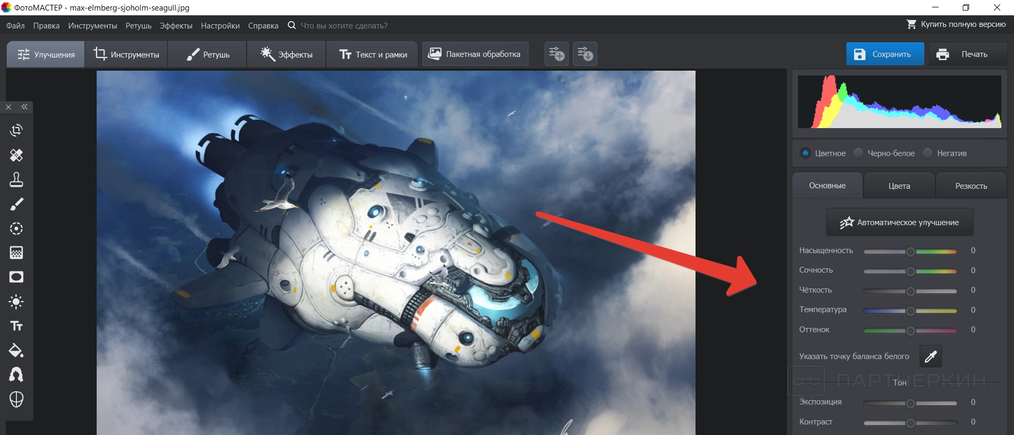Close the left tool panel with X

point(8,107)
